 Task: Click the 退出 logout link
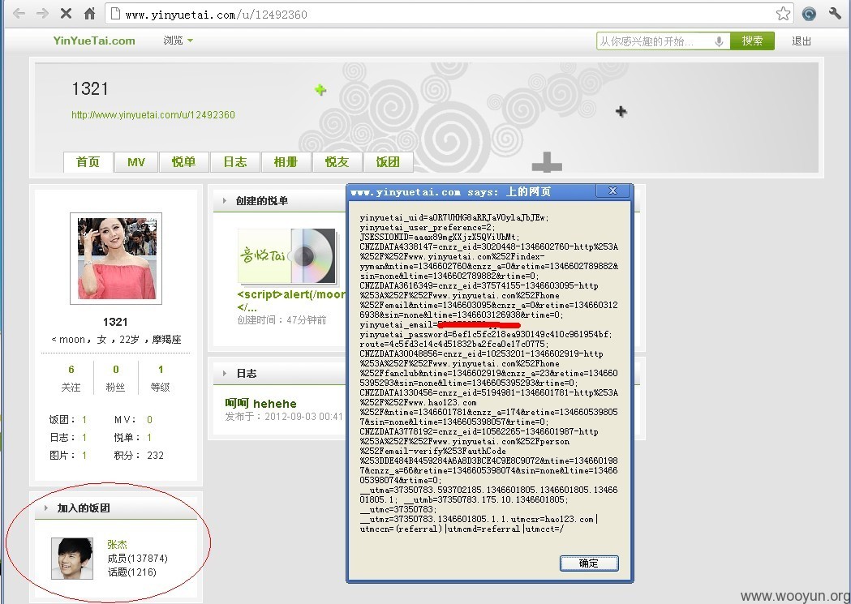[x=801, y=41]
